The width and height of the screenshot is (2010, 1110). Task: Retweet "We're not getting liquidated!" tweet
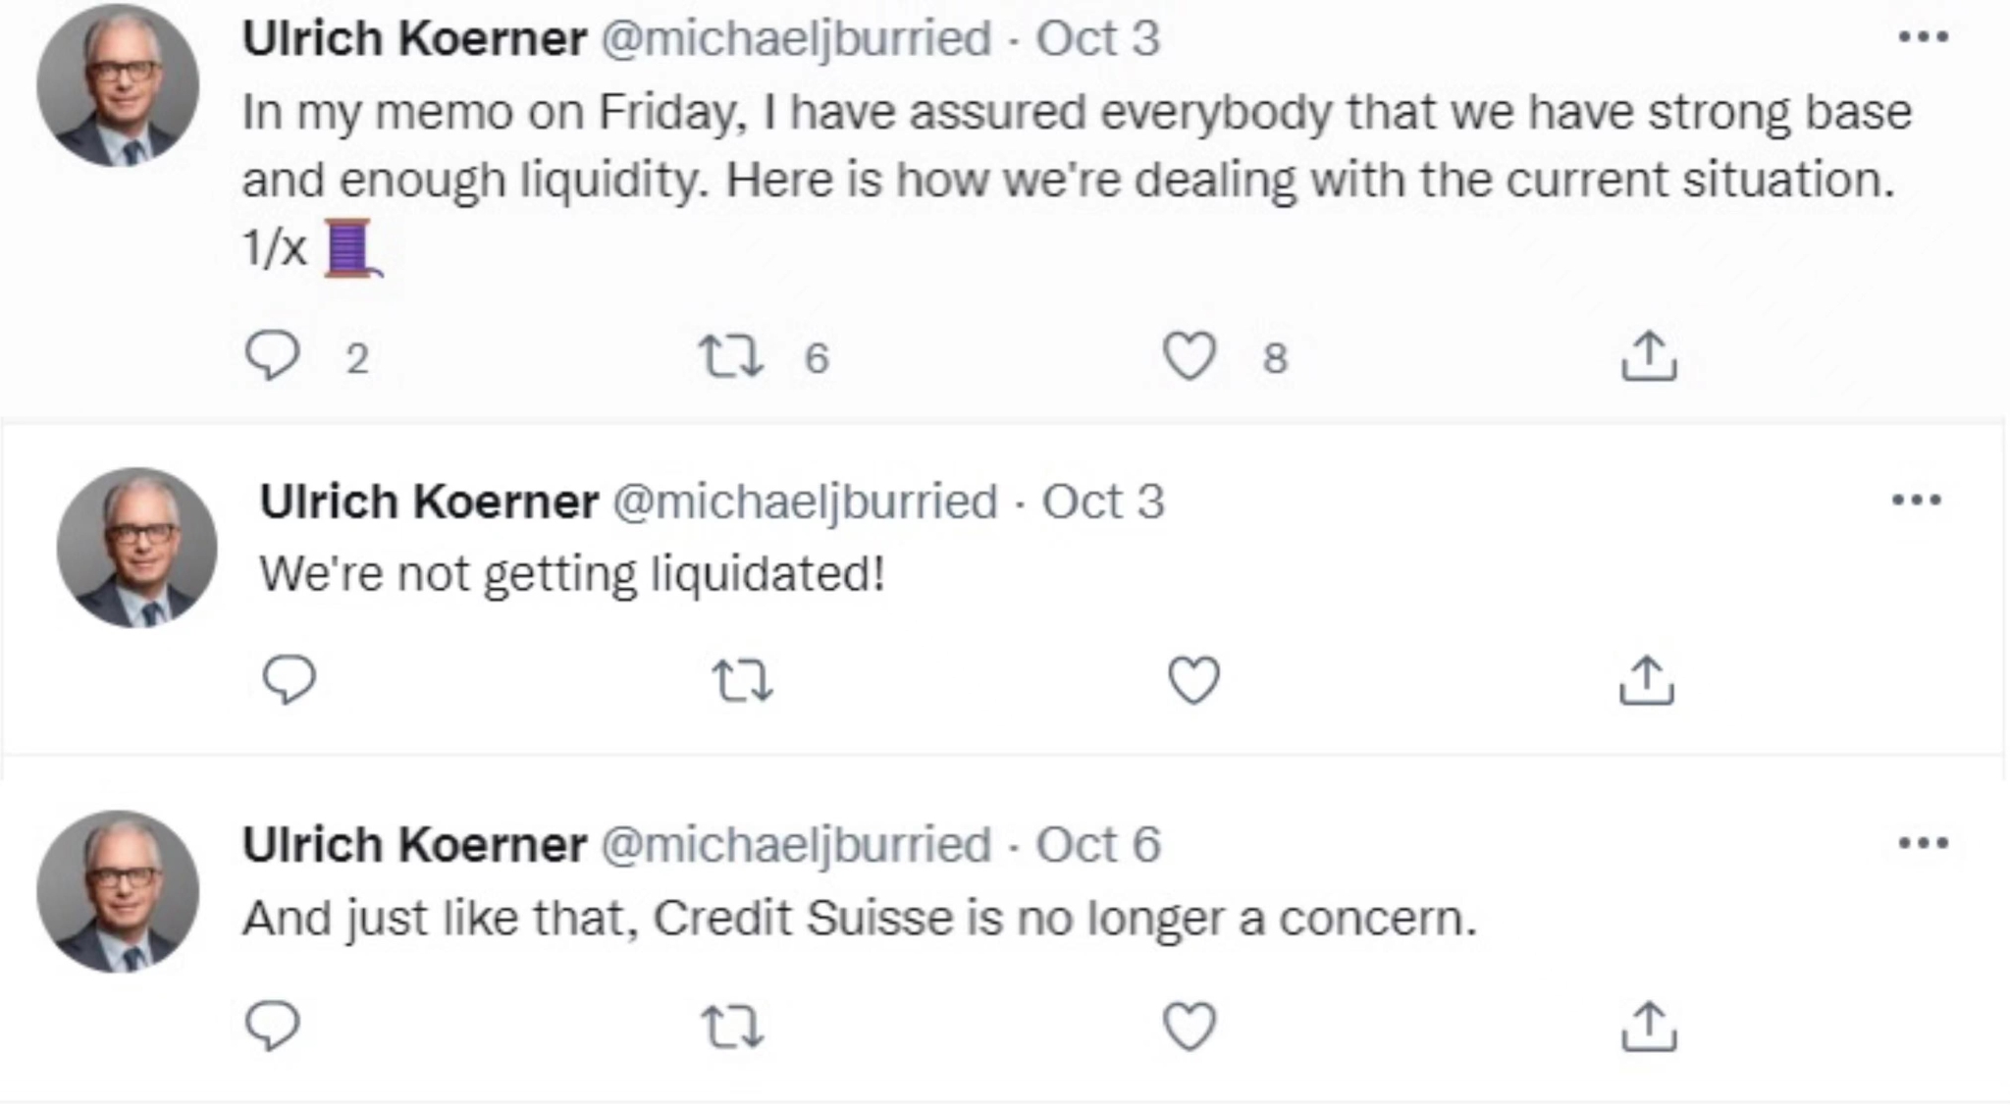pyautogui.click(x=742, y=680)
